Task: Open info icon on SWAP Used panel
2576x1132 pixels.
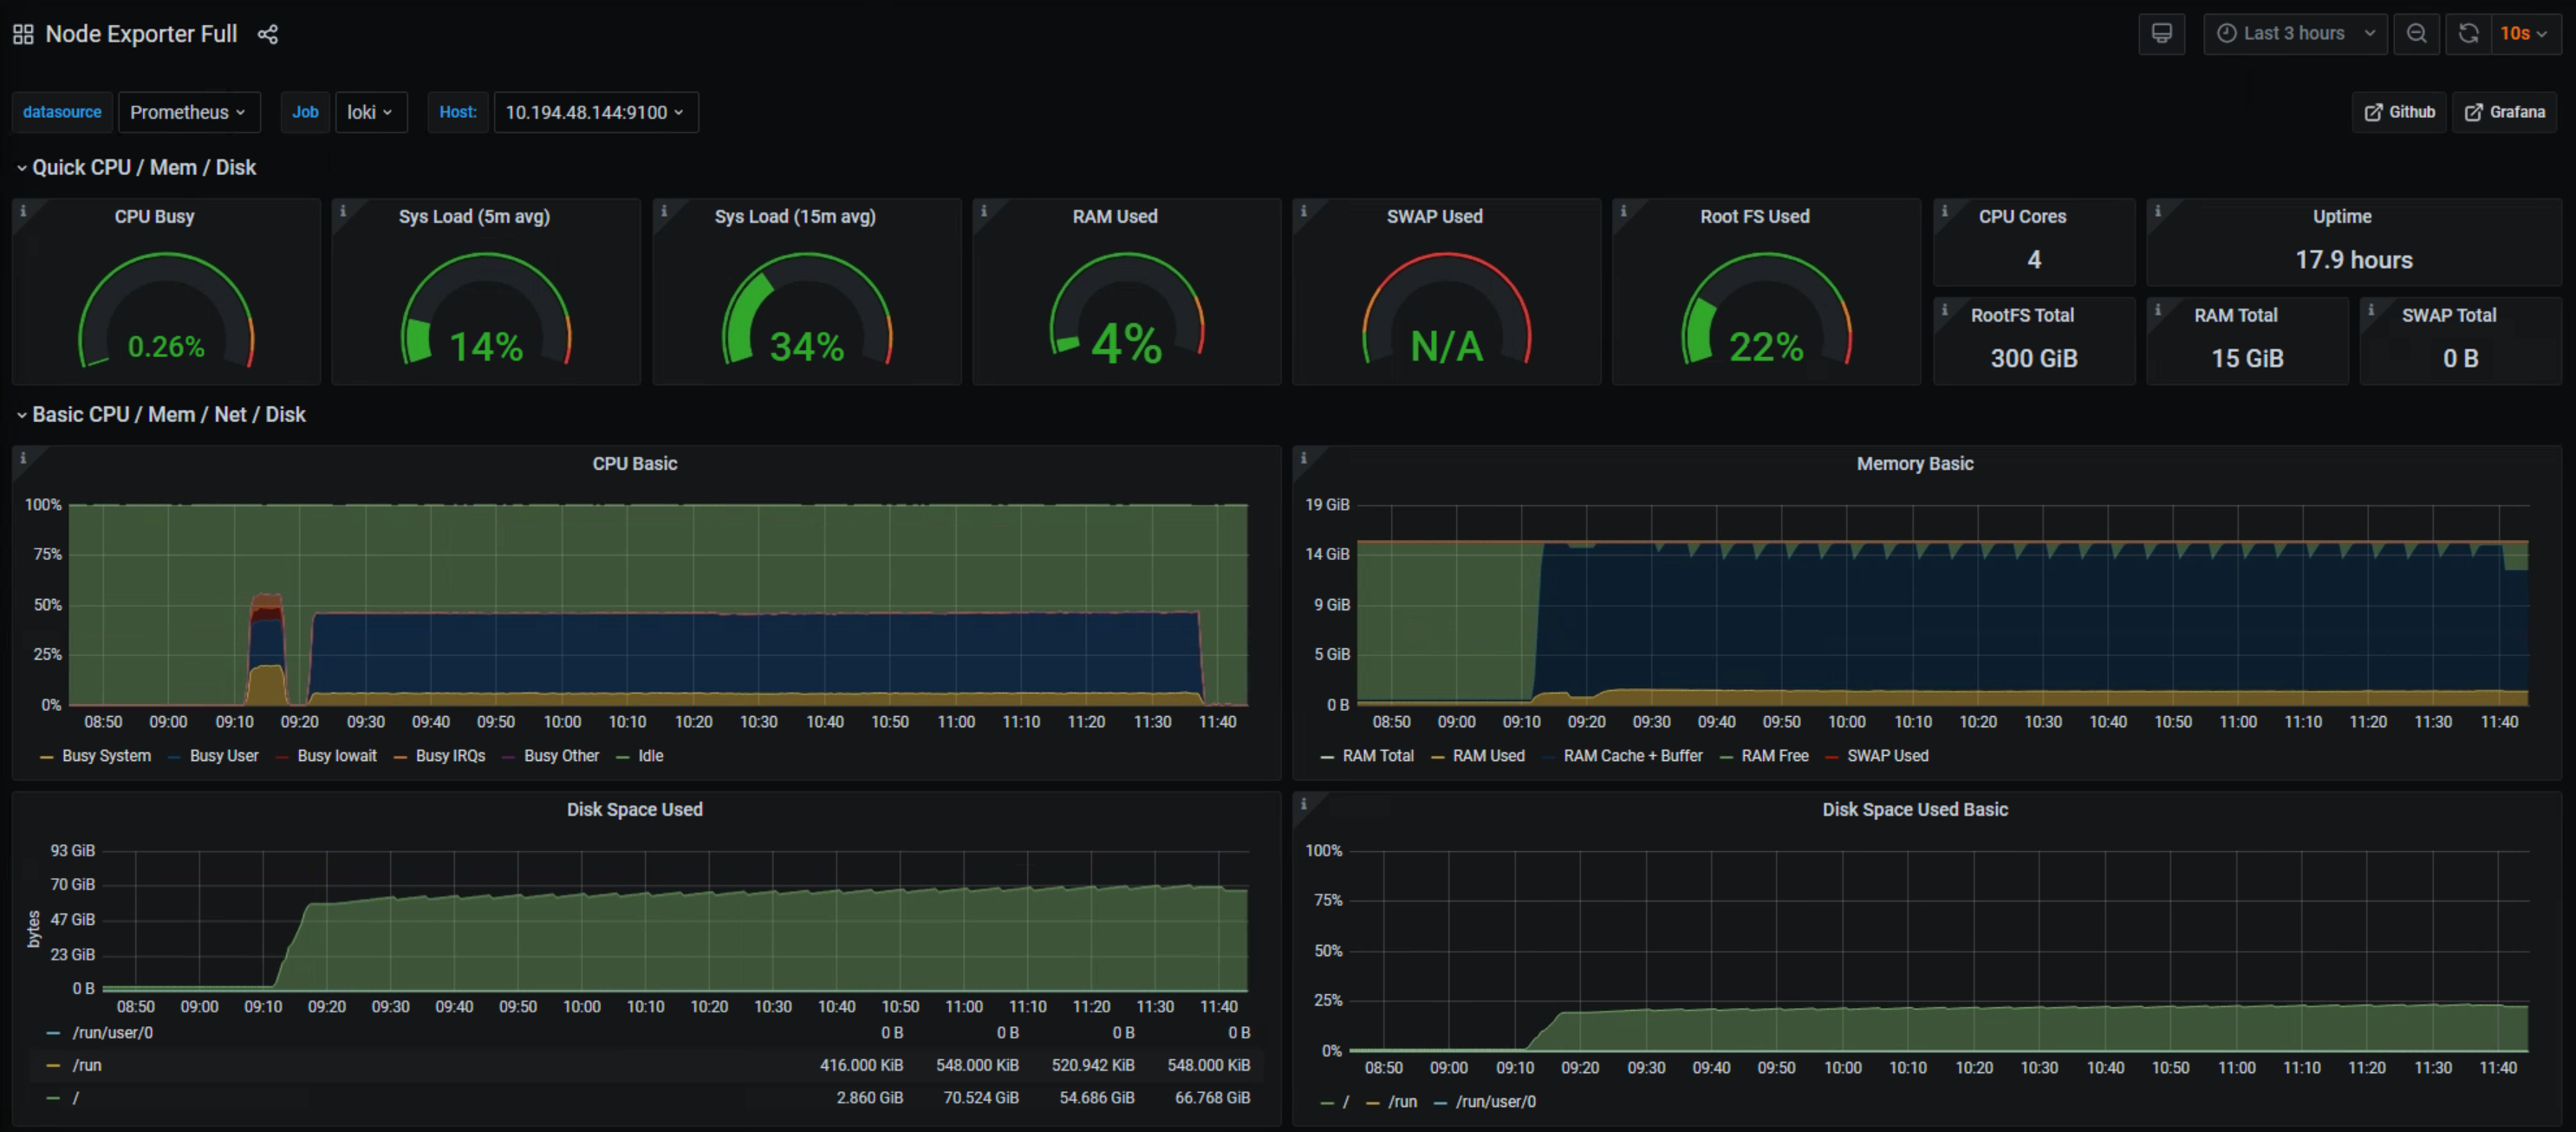Action: tap(1304, 211)
